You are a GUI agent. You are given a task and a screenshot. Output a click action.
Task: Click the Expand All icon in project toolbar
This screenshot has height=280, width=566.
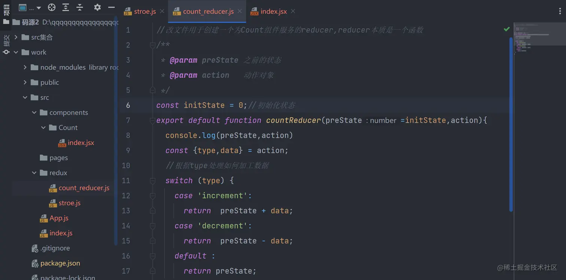coord(66,7)
